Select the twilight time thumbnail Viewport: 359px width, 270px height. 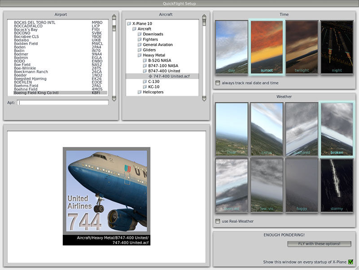(x=302, y=47)
